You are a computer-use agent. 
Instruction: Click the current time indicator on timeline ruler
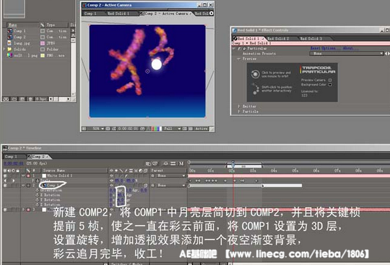point(233,164)
